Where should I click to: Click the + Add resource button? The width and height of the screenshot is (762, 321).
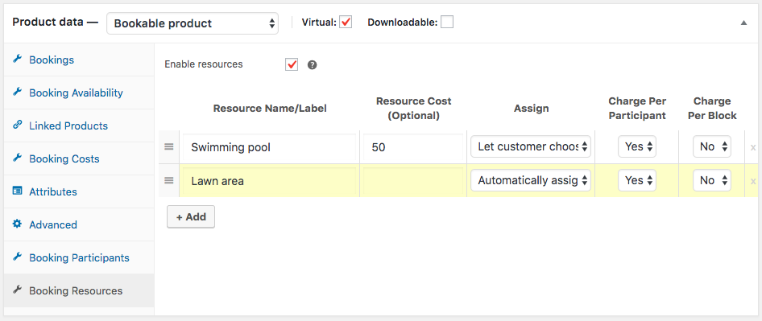pos(190,216)
